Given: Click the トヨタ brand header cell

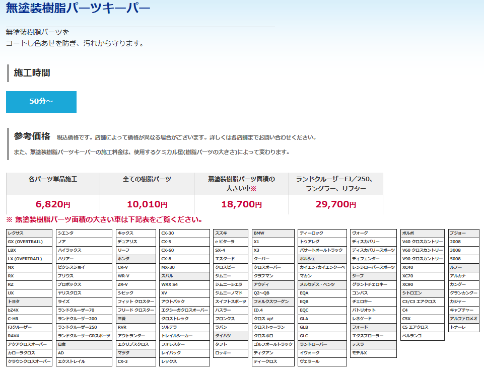Looking at the screenshot, I should click(29, 302).
